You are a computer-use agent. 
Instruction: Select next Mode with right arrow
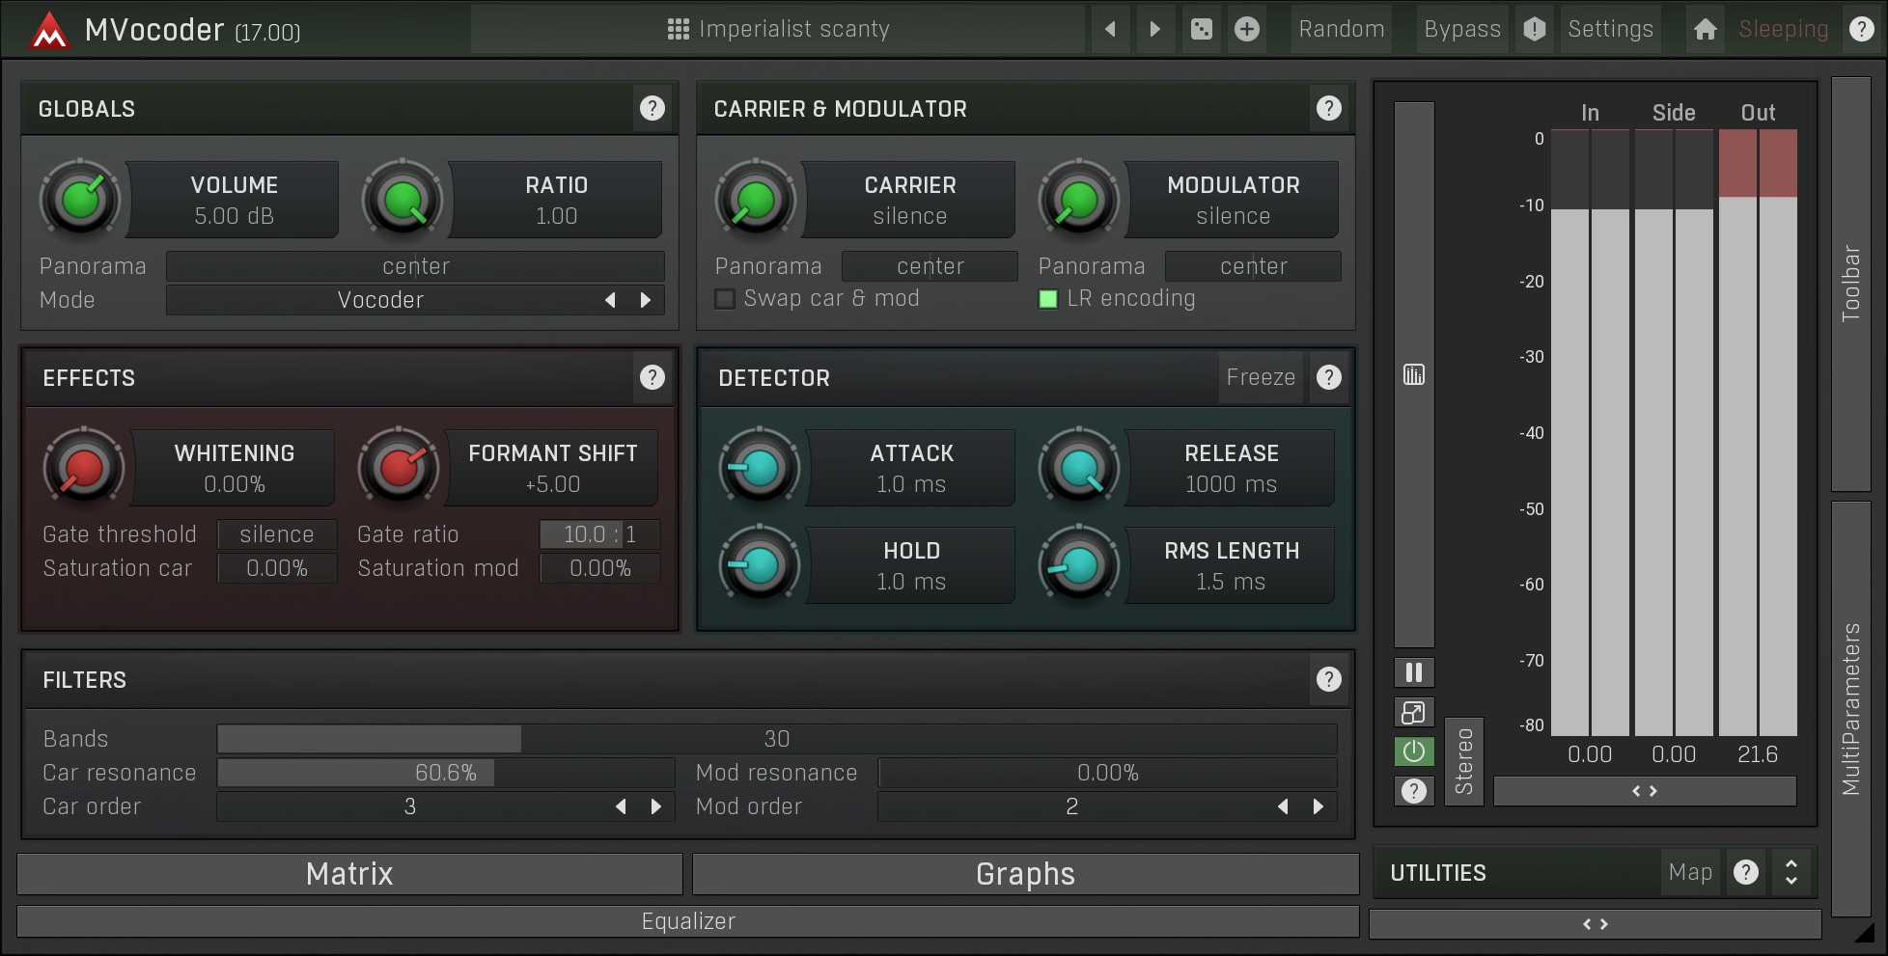646,300
